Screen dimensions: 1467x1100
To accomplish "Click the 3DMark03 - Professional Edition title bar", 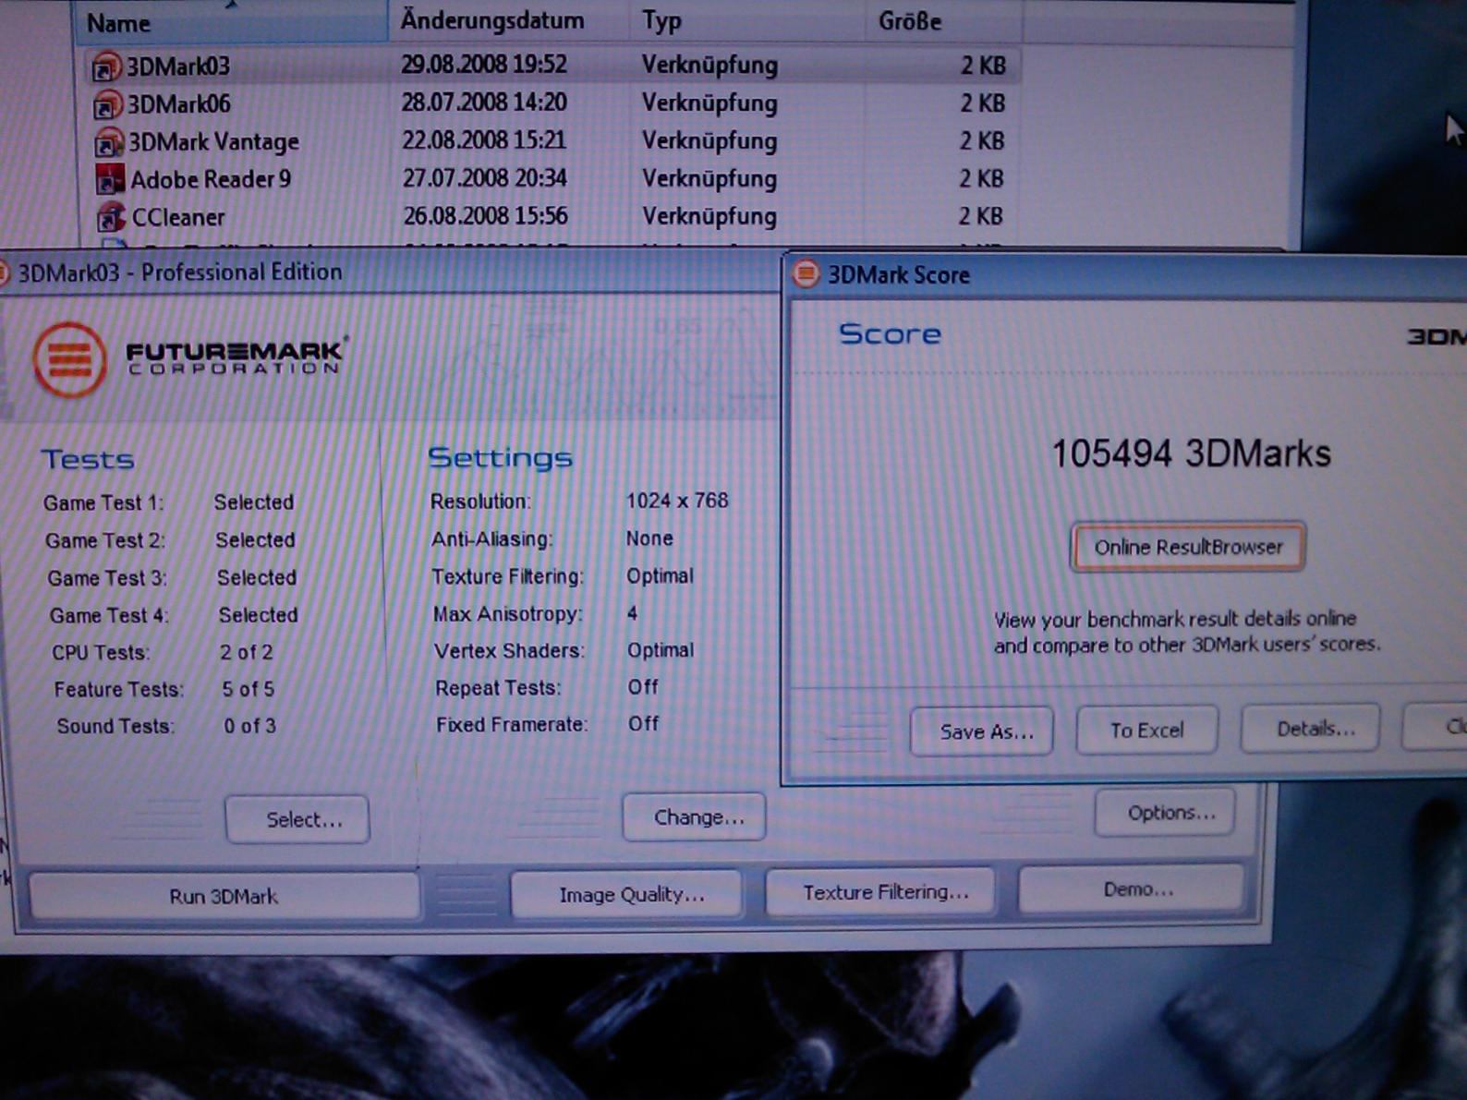I will coord(388,272).
